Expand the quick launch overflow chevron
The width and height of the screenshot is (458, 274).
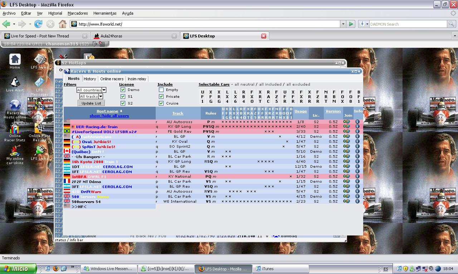pos(73,267)
